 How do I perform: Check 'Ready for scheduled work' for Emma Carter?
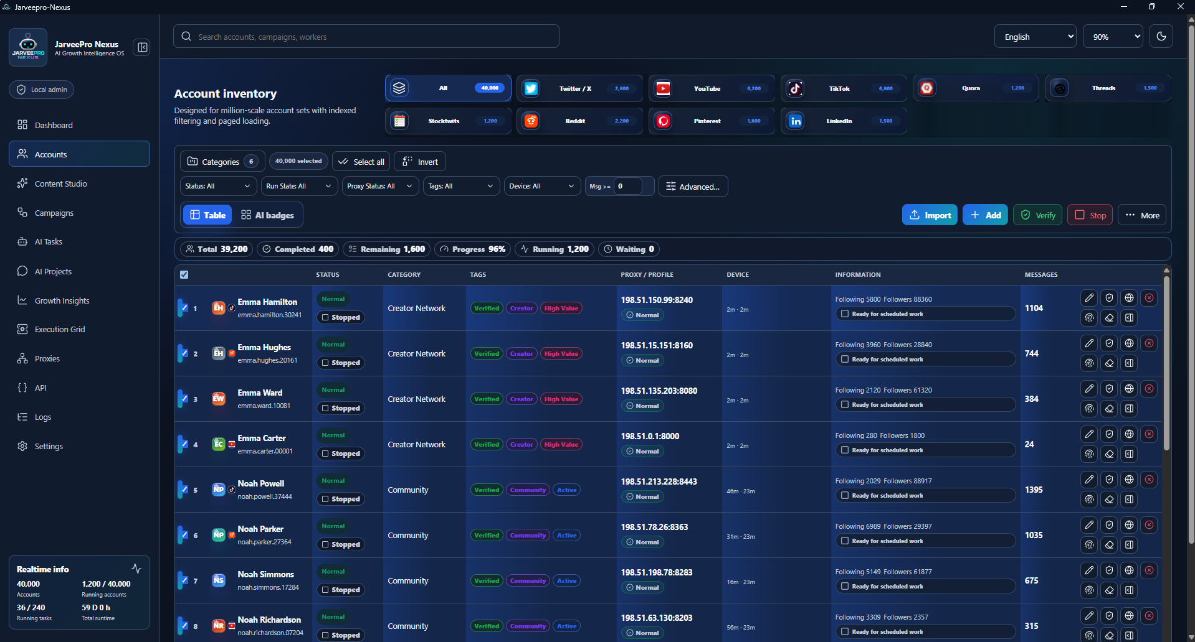(x=845, y=450)
